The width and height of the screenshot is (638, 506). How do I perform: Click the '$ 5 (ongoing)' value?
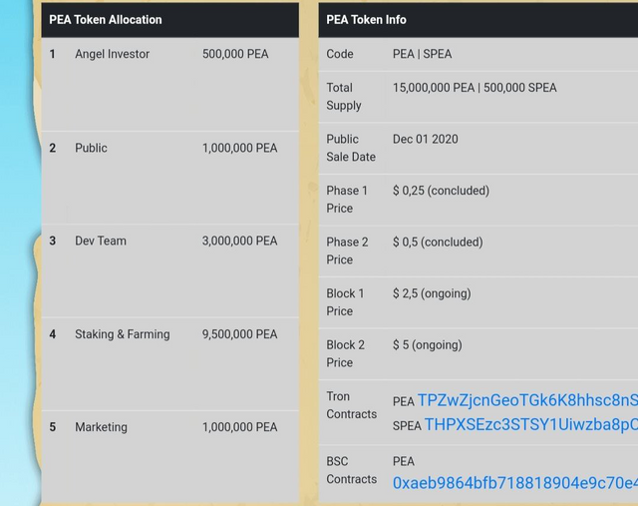click(428, 345)
